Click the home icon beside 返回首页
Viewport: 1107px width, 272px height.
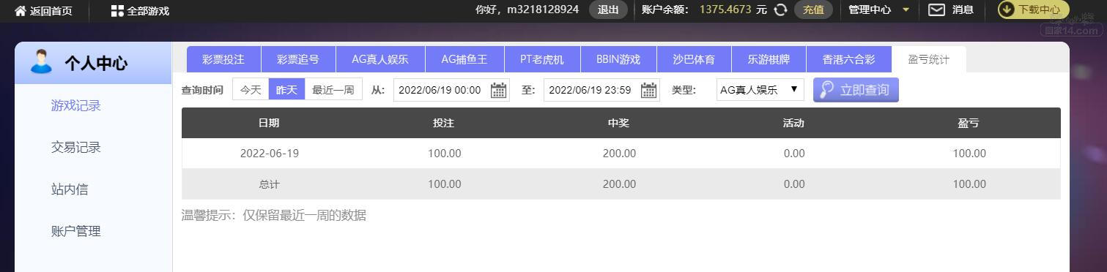[20, 10]
